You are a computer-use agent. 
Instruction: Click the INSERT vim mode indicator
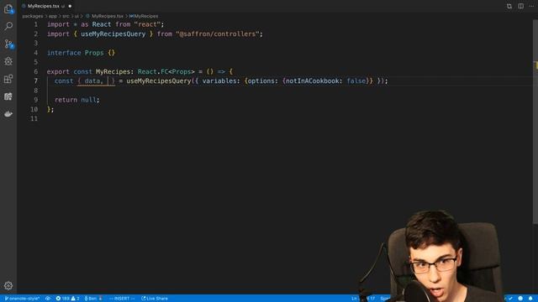click(122, 299)
